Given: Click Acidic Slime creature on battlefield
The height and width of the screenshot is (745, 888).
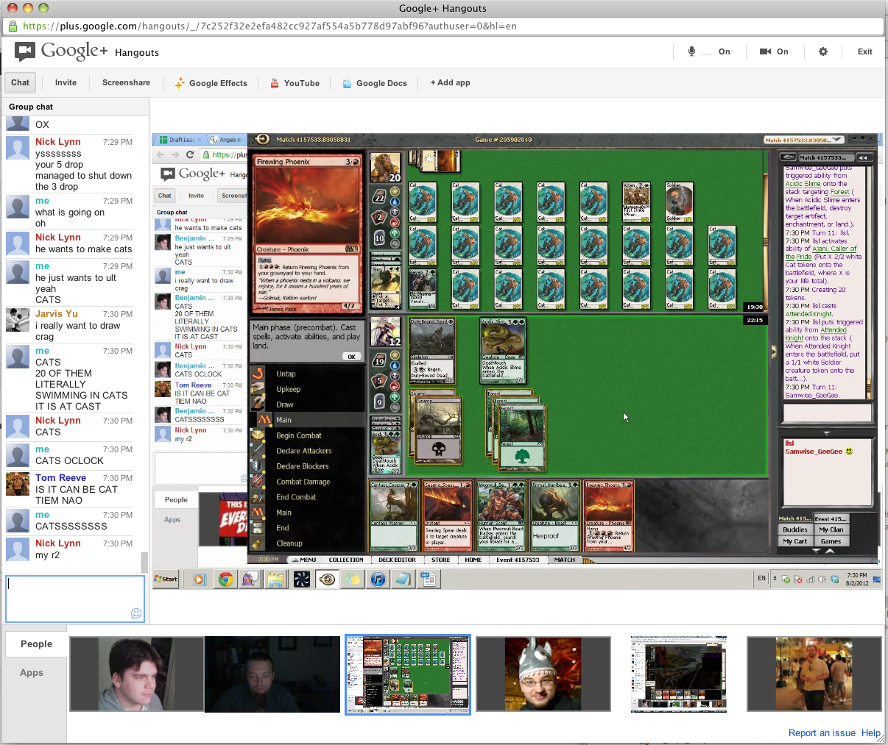Looking at the screenshot, I should click(502, 350).
